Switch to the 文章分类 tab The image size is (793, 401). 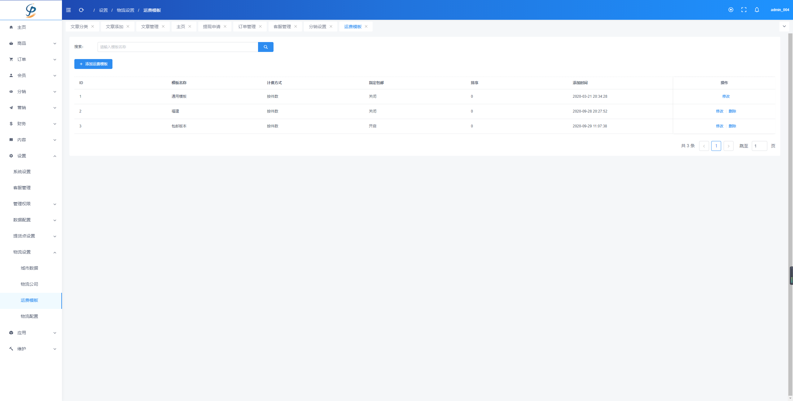[79, 27]
